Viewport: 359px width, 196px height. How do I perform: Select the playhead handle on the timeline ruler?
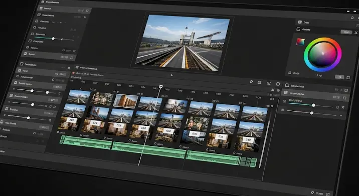(x=161, y=87)
